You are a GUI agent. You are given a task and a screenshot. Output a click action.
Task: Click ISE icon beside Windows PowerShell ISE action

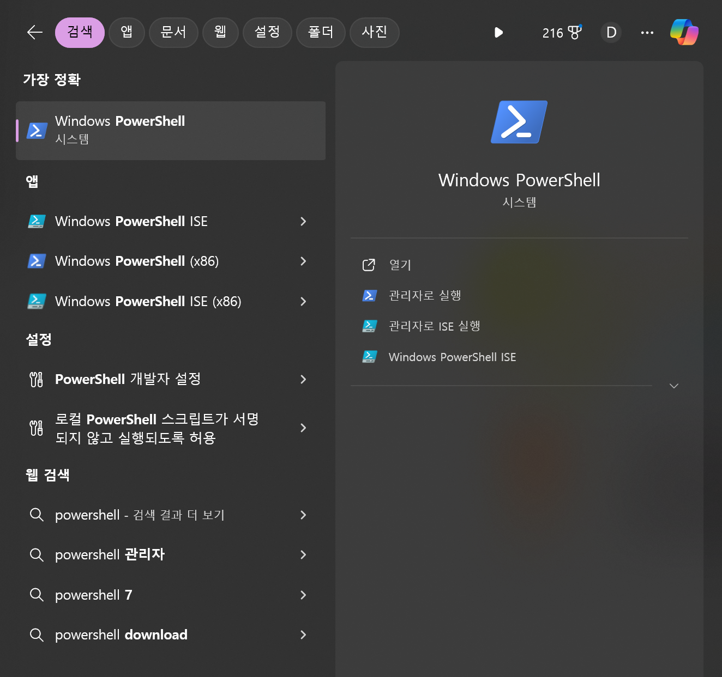(369, 357)
